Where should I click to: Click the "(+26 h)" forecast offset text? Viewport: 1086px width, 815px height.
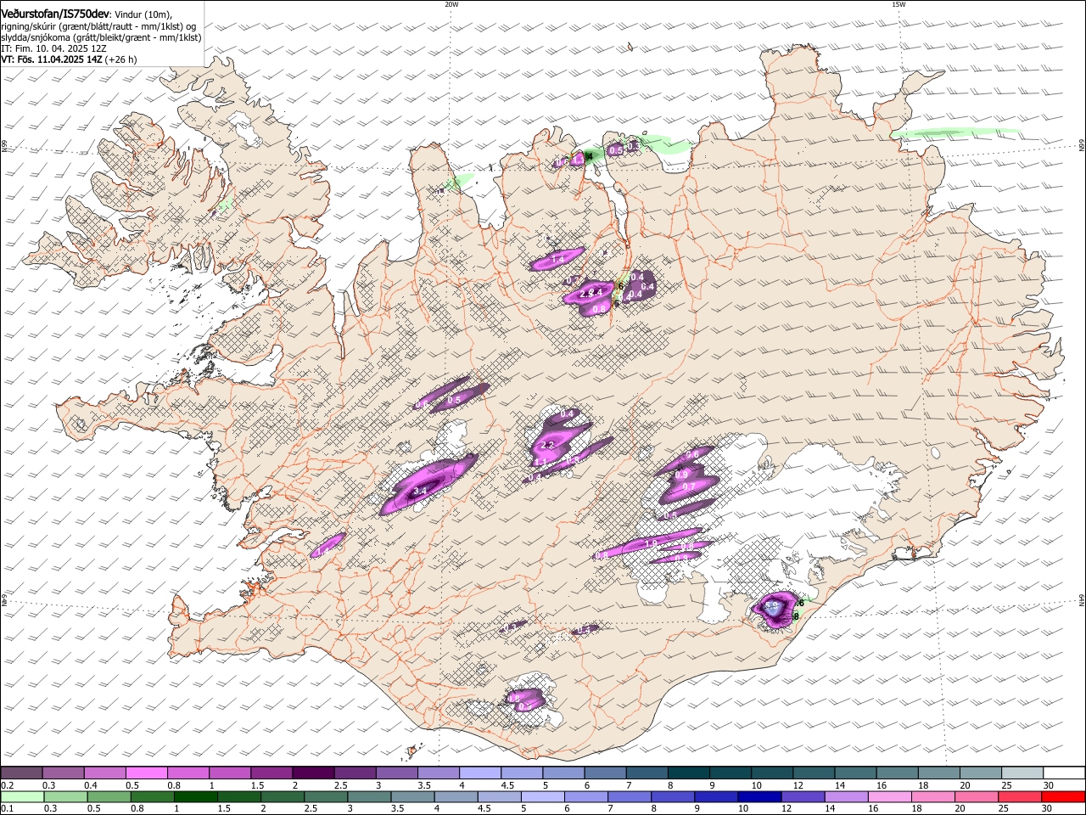point(121,59)
